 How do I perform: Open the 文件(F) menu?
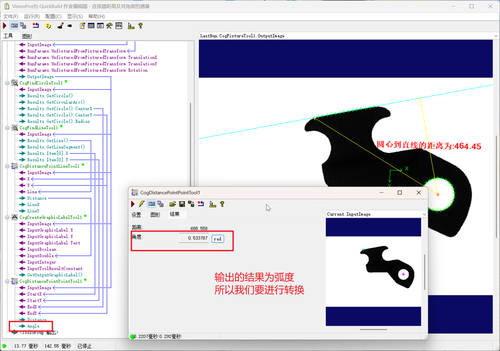click(x=11, y=17)
